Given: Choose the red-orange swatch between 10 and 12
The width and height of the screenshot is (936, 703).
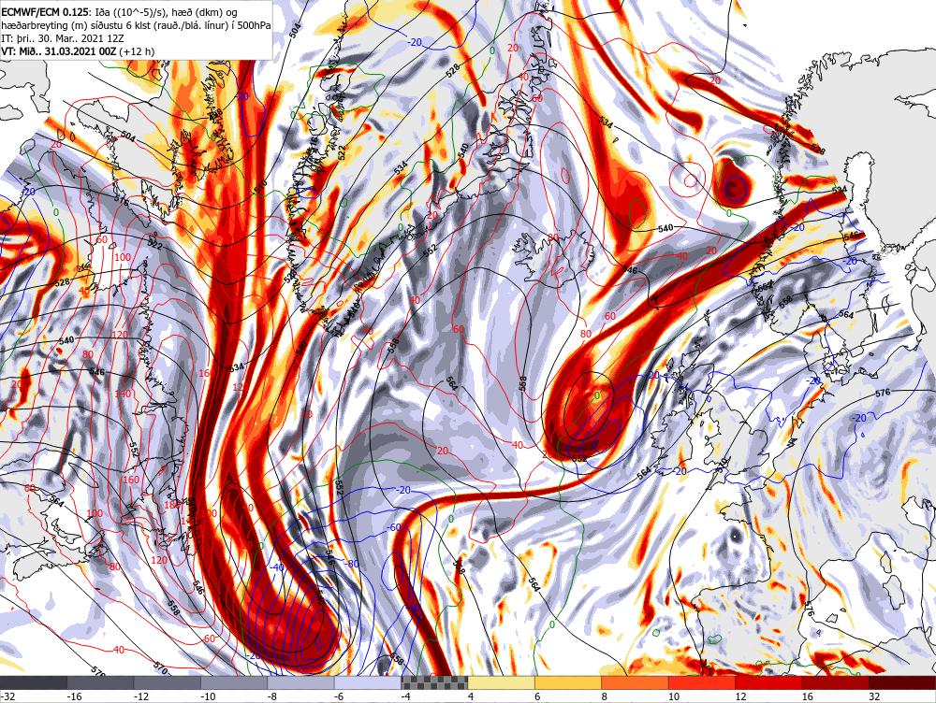Looking at the screenshot, I should pyautogui.click(x=702, y=683).
